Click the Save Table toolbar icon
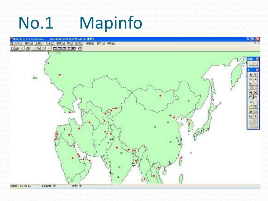Viewport: 268px width, 201px height. [22, 48]
